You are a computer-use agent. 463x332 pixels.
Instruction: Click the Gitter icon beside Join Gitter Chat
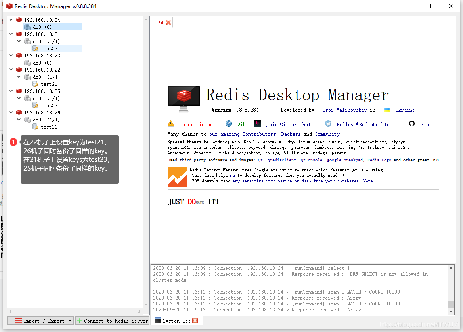point(258,123)
